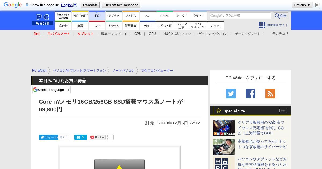Focus the Google custom search field
Image resolution: width=322 pixels, height=169 pixels.
point(240,16)
